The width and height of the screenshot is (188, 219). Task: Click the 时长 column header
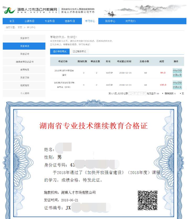(108, 61)
